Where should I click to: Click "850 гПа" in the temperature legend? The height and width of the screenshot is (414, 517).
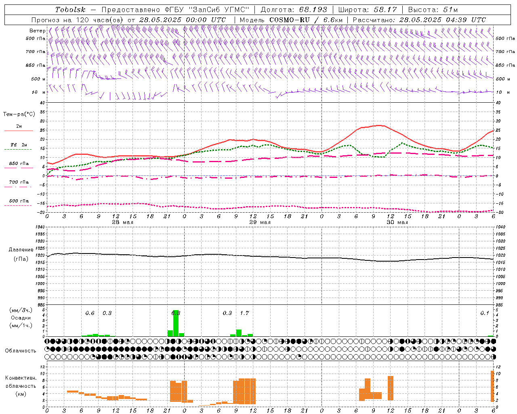(x=19, y=164)
